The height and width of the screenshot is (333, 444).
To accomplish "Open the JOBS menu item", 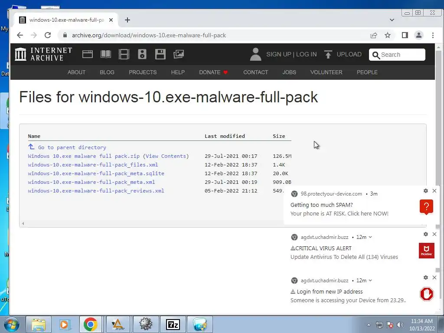I will point(289,72).
